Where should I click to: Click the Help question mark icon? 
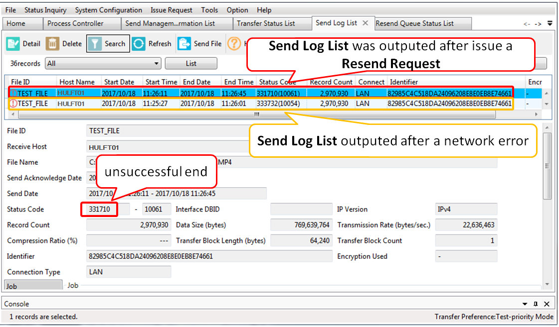tap(234, 44)
